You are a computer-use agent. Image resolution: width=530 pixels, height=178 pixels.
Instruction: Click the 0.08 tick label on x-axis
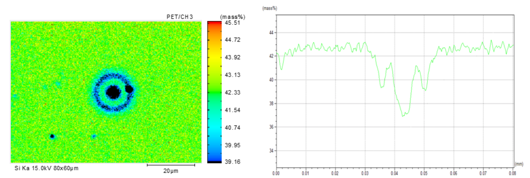pyautogui.click(x=512, y=173)
